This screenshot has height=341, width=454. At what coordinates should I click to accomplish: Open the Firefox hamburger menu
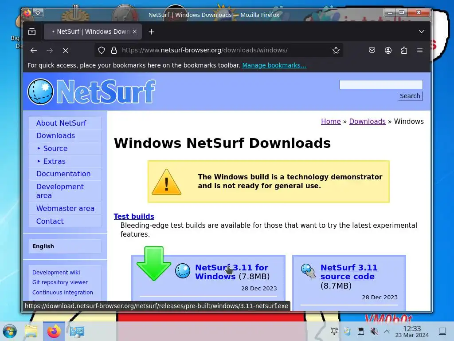coord(420,51)
